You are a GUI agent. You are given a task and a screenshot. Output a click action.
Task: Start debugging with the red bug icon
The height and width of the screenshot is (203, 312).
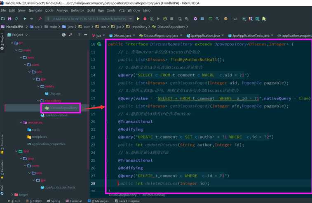tap(145, 19)
